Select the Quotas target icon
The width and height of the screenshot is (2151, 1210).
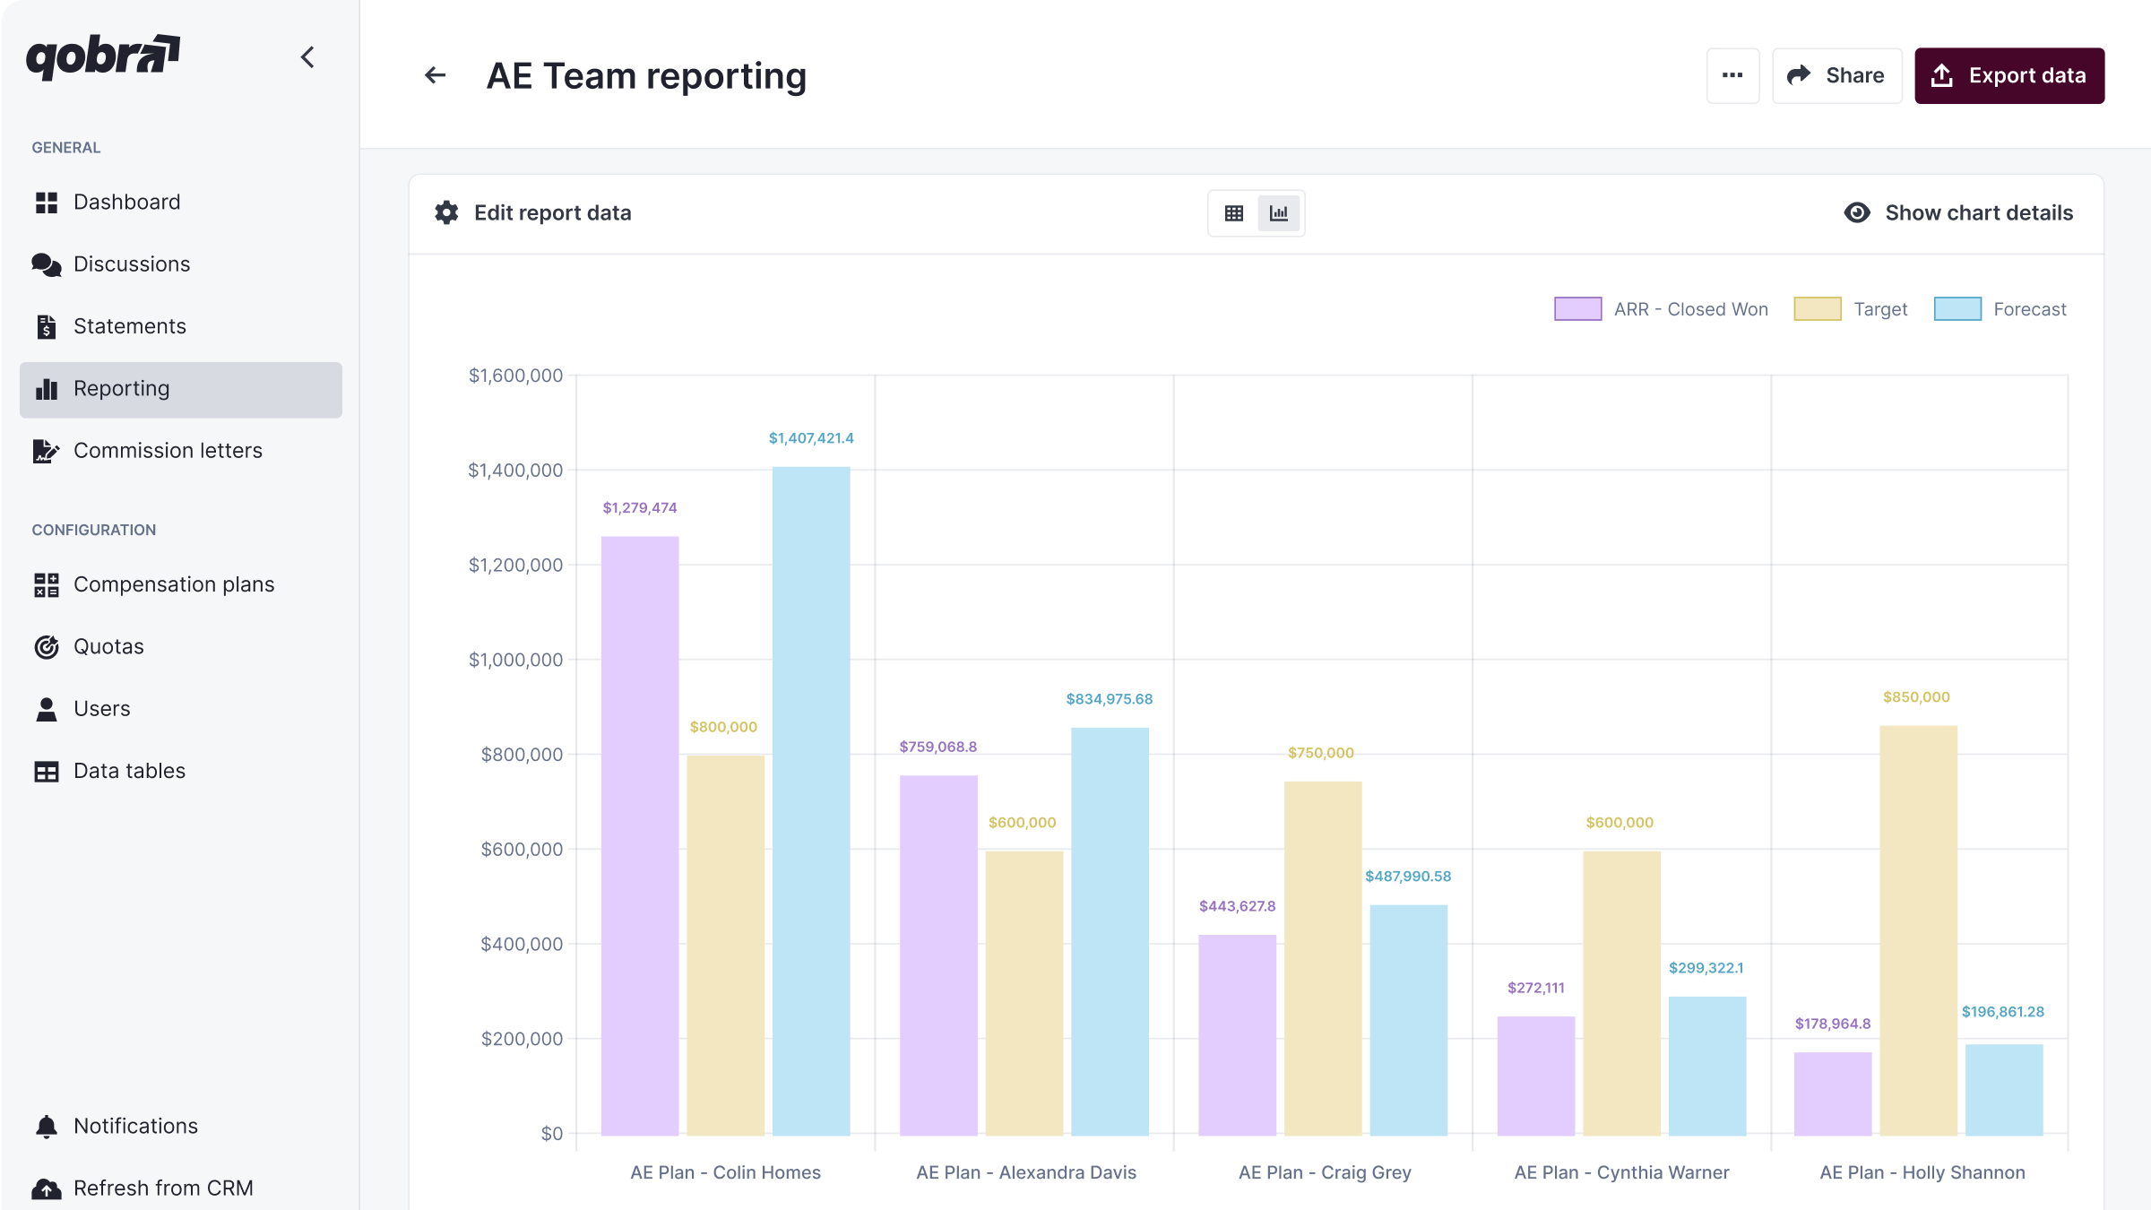coord(47,646)
